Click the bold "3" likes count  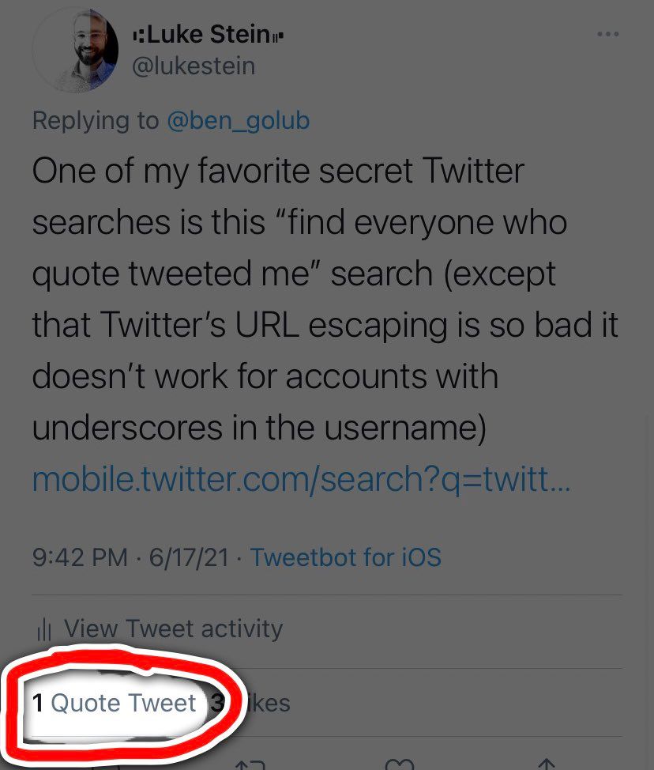(217, 703)
